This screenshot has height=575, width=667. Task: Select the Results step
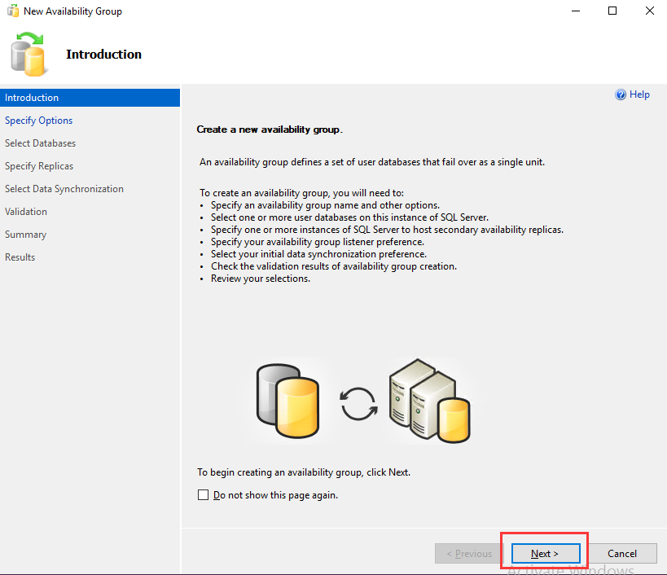[20, 257]
